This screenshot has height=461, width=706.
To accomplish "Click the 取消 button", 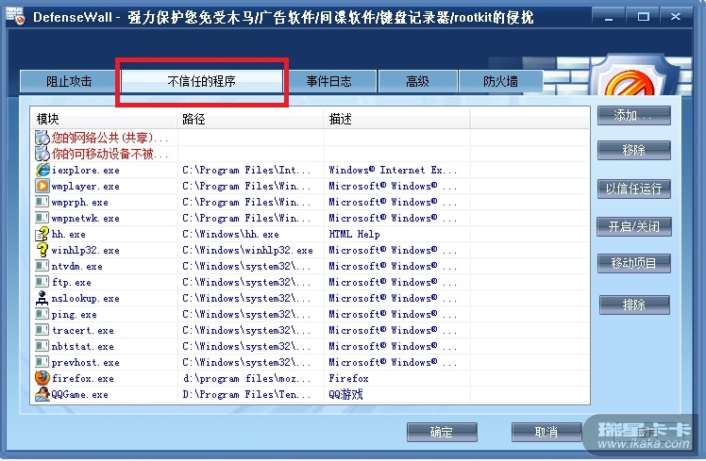I will click(x=546, y=432).
